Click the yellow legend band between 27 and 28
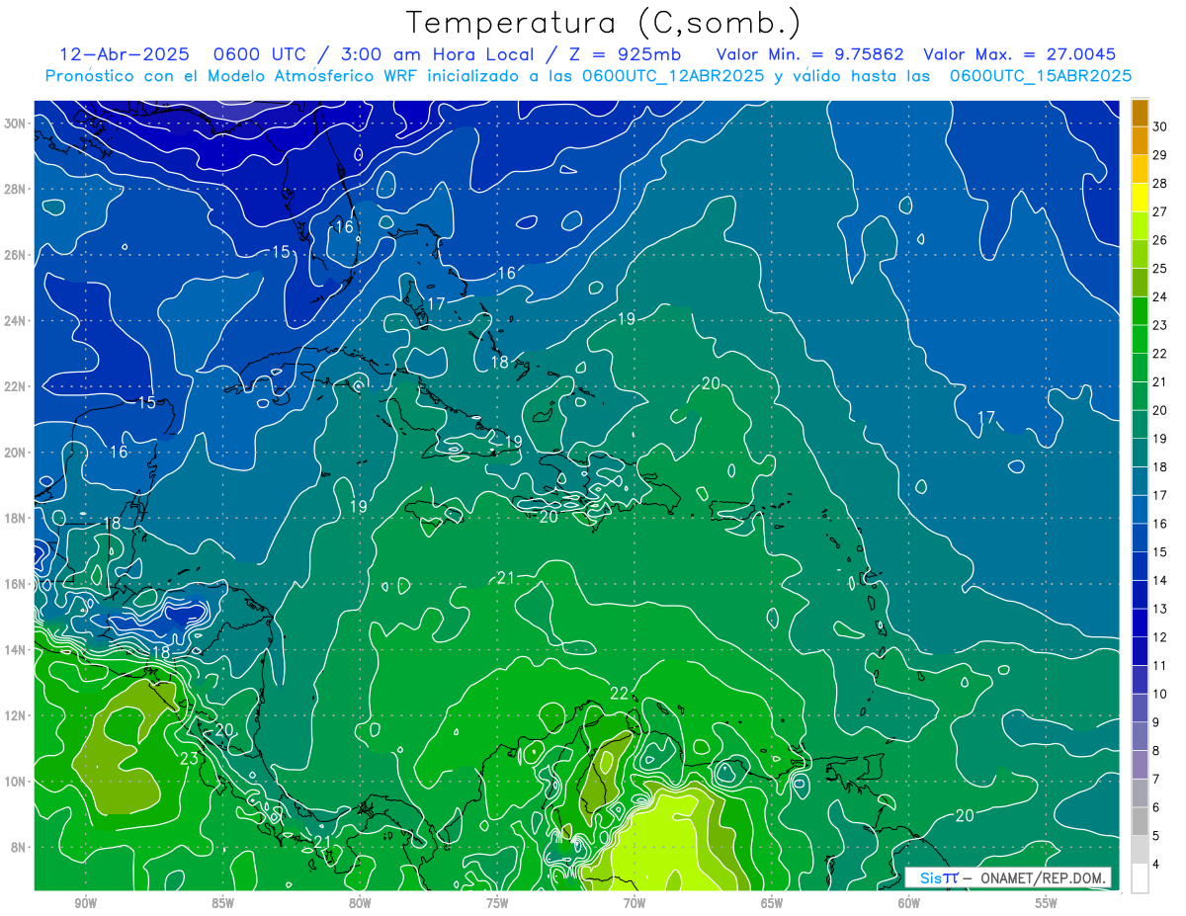 (x=1140, y=197)
